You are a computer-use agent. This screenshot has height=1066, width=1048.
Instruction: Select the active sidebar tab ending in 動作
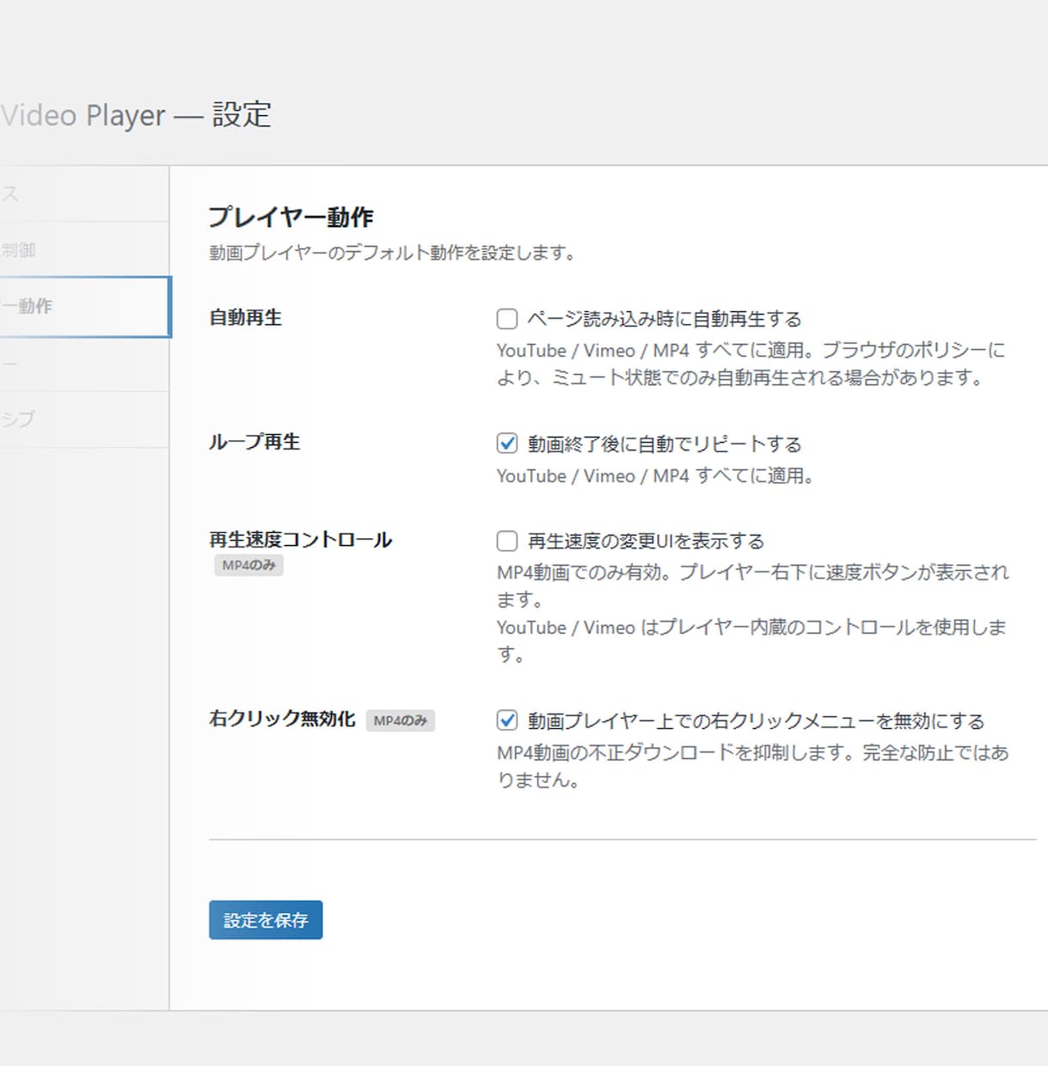[84, 306]
